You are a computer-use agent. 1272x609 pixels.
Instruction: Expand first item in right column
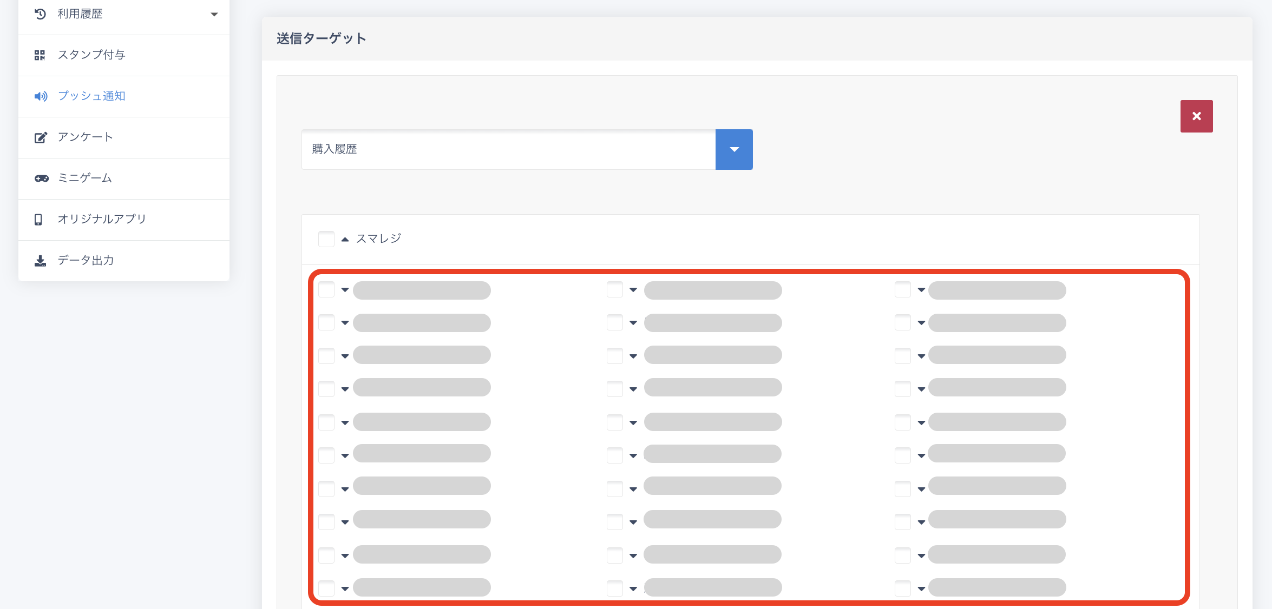[921, 290]
